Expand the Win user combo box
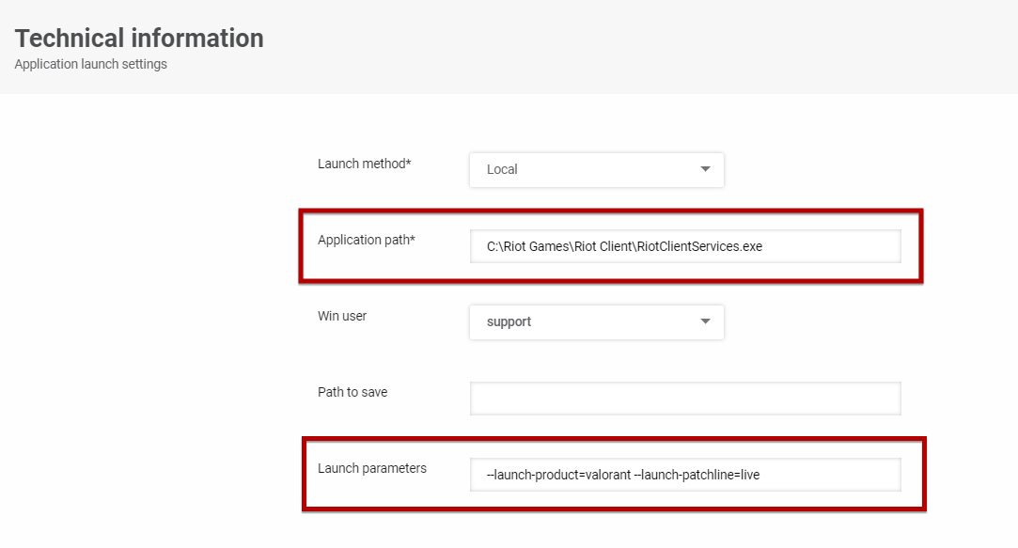The image size is (1018, 548). point(596,321)
